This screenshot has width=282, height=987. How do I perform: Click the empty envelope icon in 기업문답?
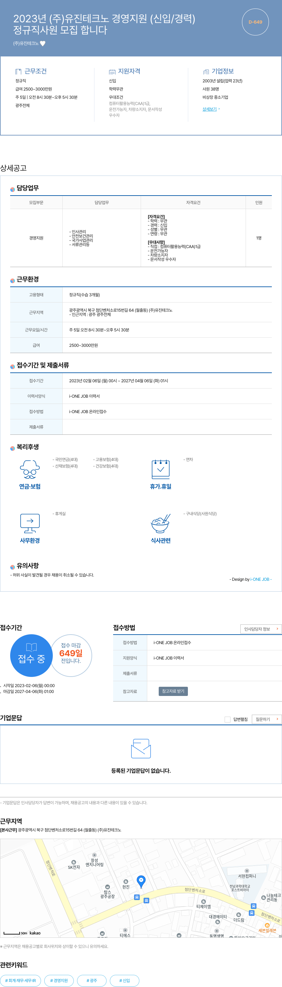pos(141,749)
